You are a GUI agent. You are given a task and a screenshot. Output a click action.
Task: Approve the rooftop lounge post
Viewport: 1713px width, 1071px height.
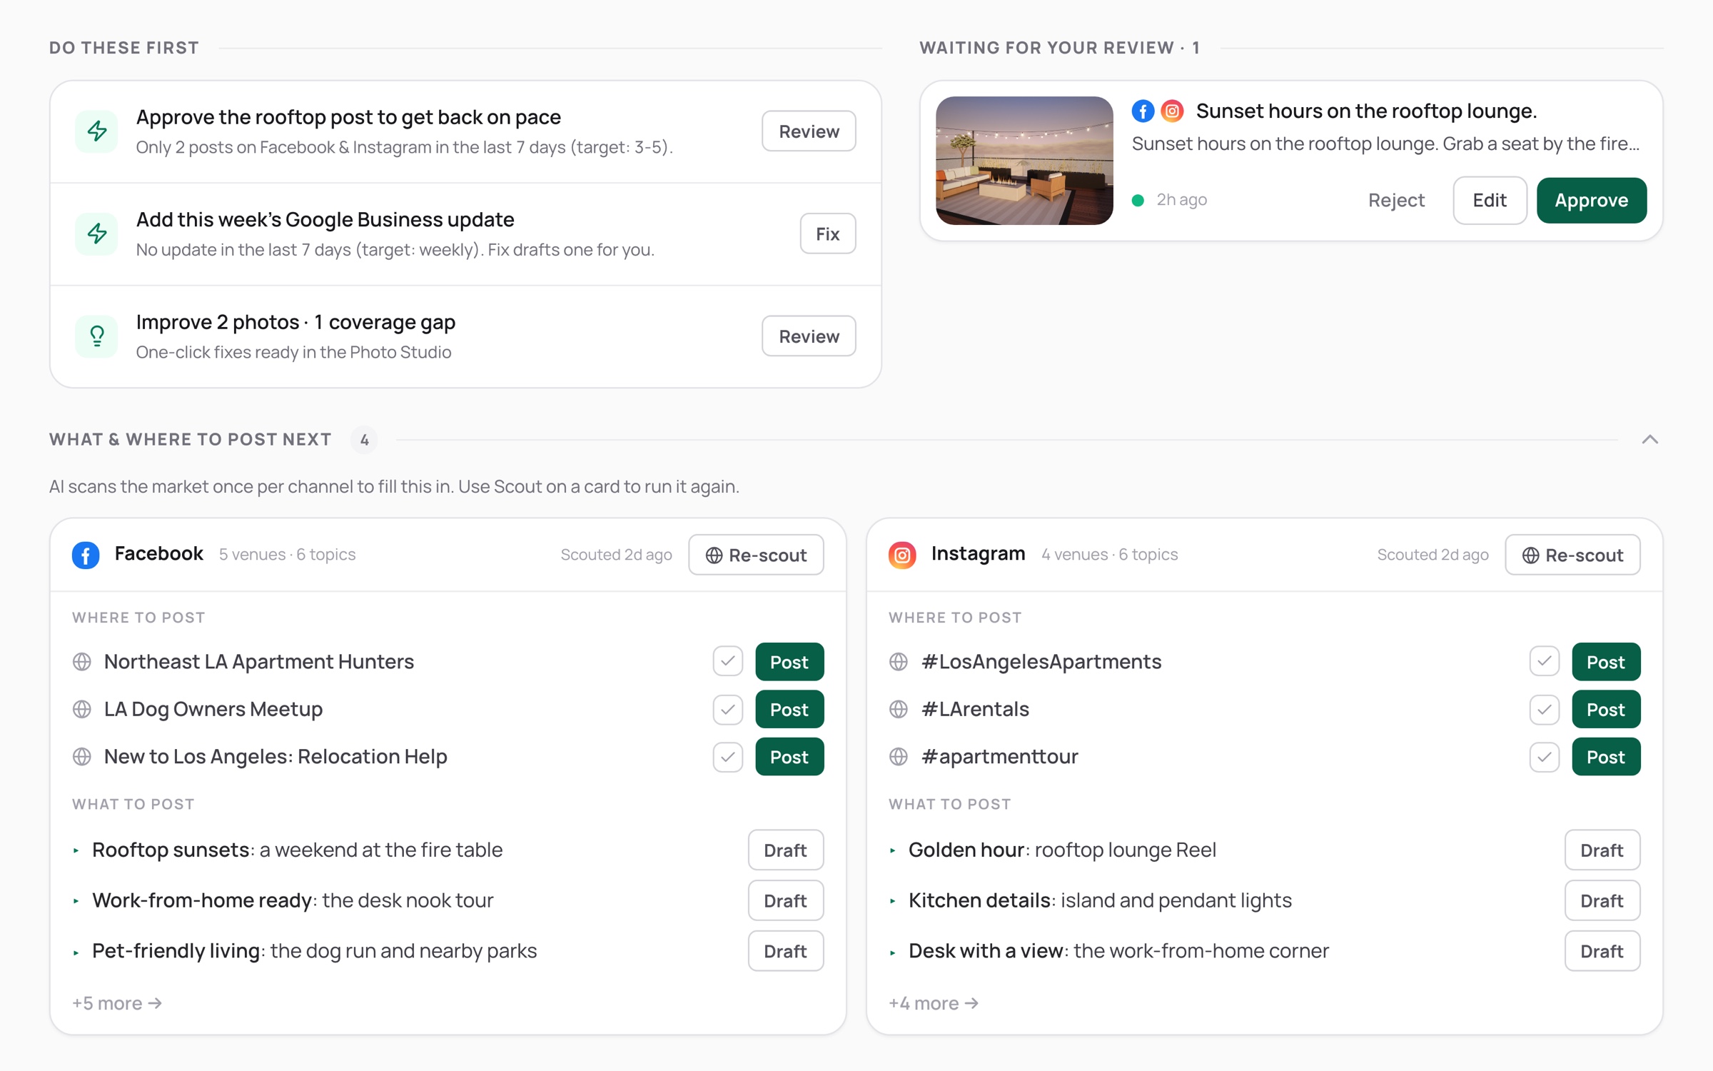click(x=1591, y=201)
